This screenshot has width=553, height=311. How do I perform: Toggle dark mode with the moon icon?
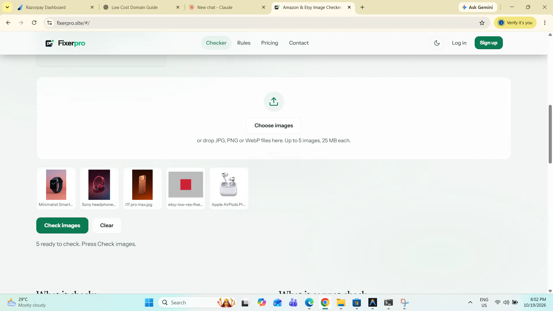point(437,43)
